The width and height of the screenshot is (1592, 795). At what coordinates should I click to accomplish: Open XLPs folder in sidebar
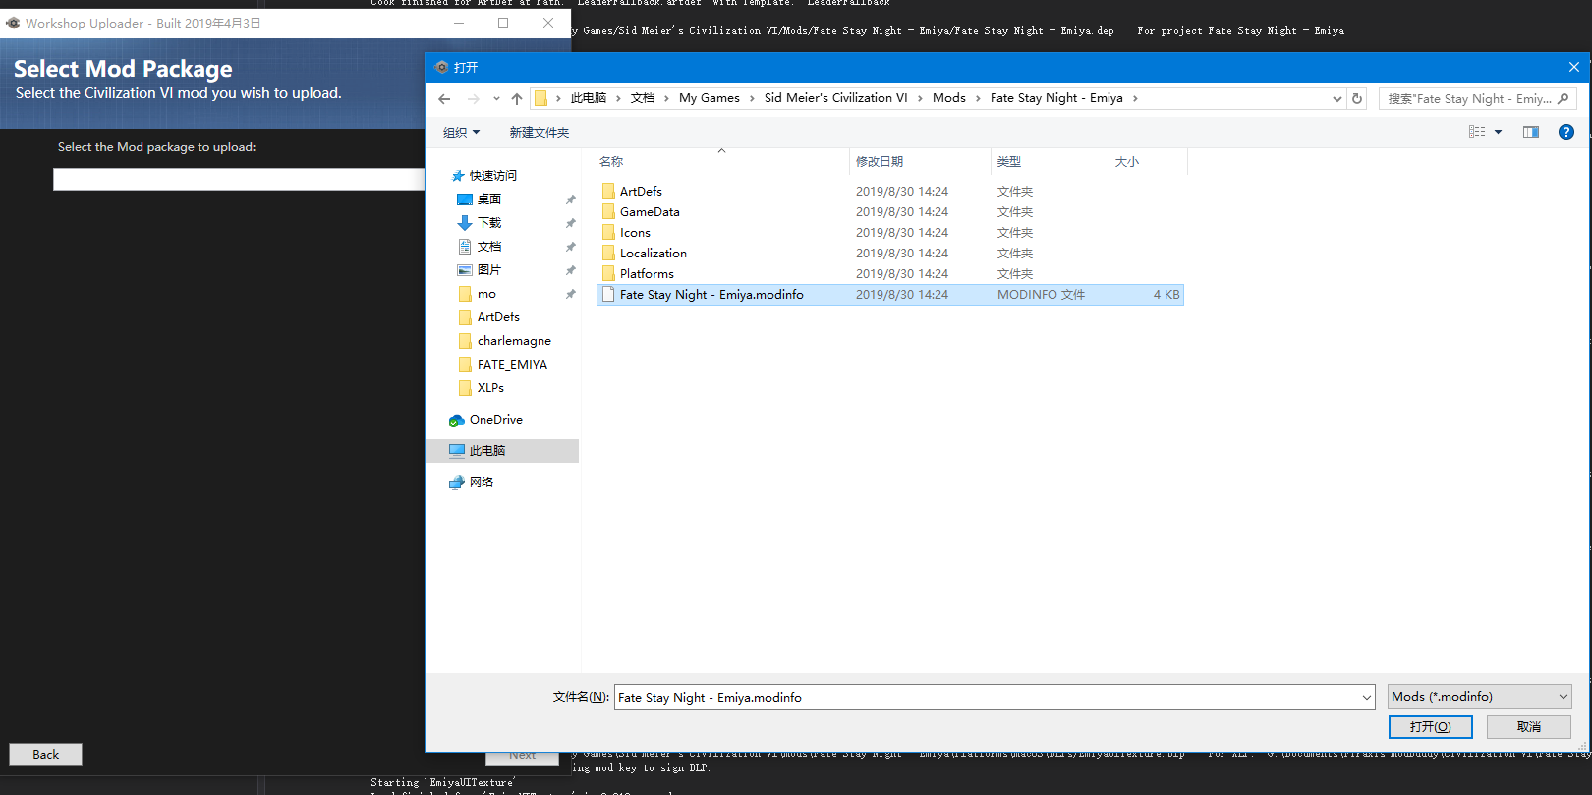(490, 387)
